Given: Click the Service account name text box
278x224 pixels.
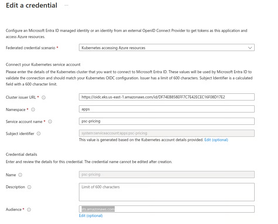Looking at the screenshot, I should tap(166, 121).
